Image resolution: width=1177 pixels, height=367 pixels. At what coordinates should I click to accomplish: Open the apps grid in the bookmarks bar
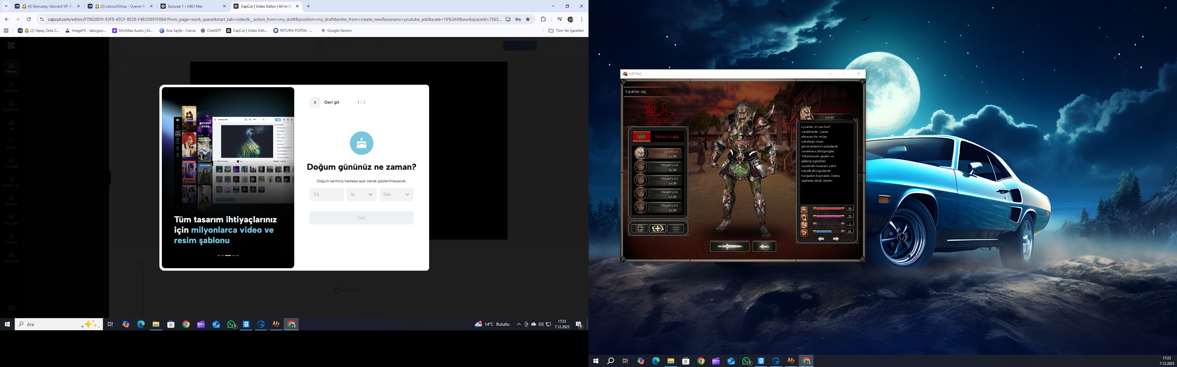click(x=6, y=31)
